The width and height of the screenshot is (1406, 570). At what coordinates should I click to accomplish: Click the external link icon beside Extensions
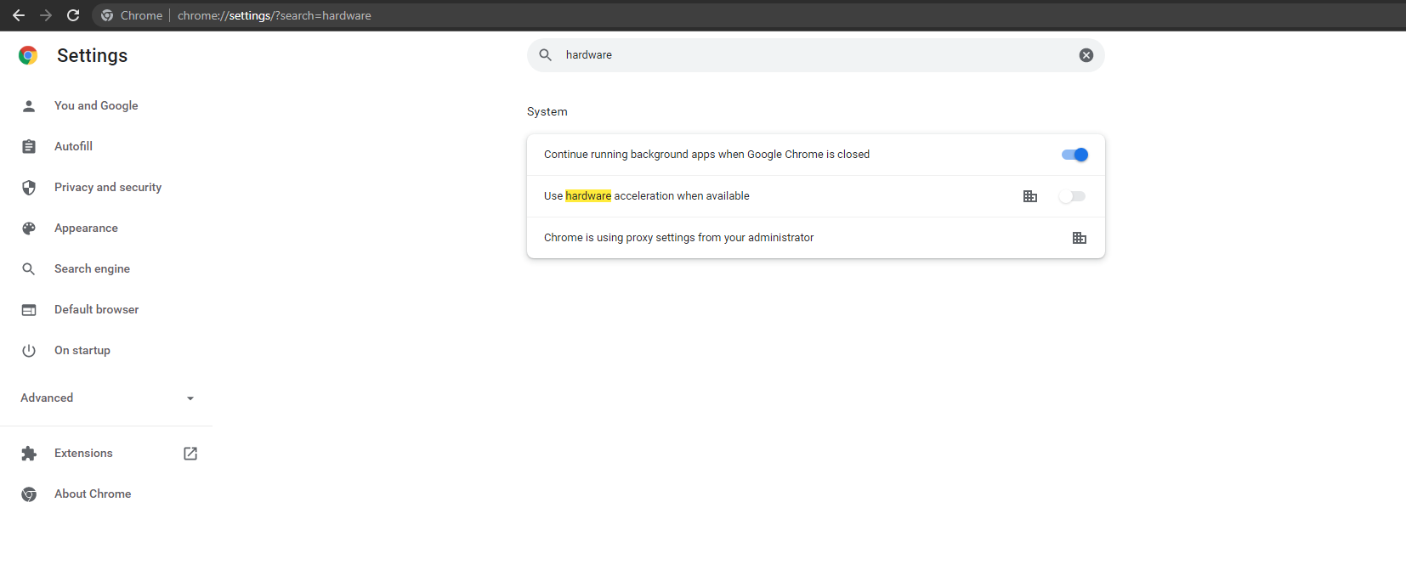click(x=190, y=454)
